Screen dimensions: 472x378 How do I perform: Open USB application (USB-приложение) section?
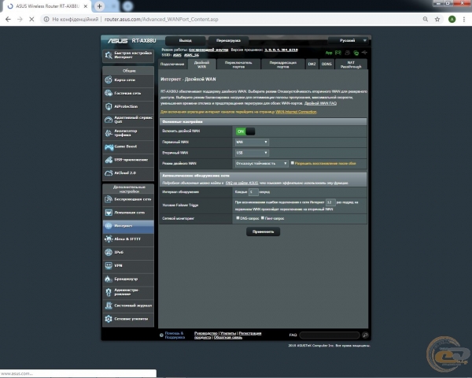click(x=128, y=159)
